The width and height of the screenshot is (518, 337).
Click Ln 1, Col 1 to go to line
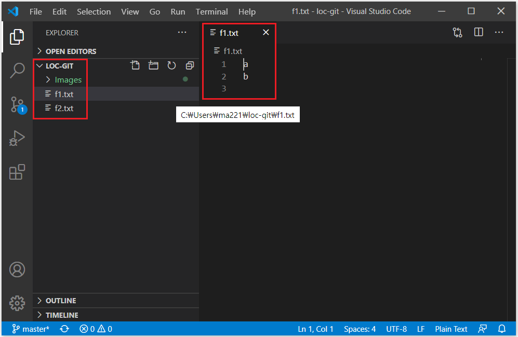315,329
